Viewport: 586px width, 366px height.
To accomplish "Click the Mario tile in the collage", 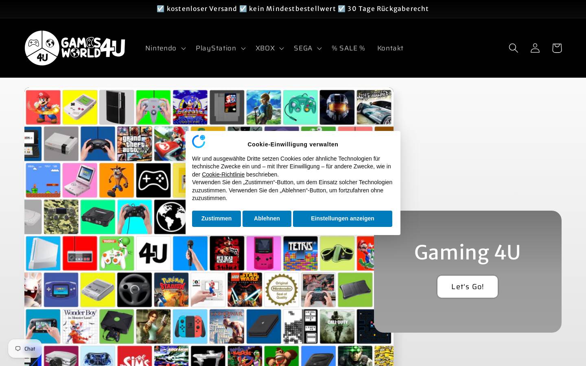I will click(43, 107).
